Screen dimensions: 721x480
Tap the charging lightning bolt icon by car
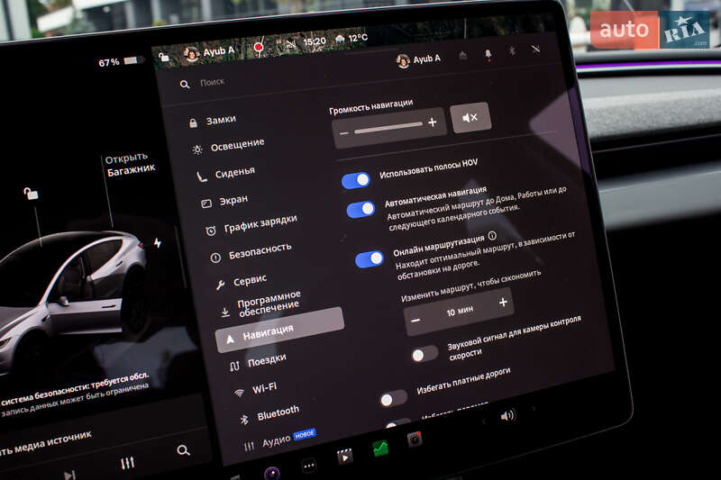tap(158, 243)
